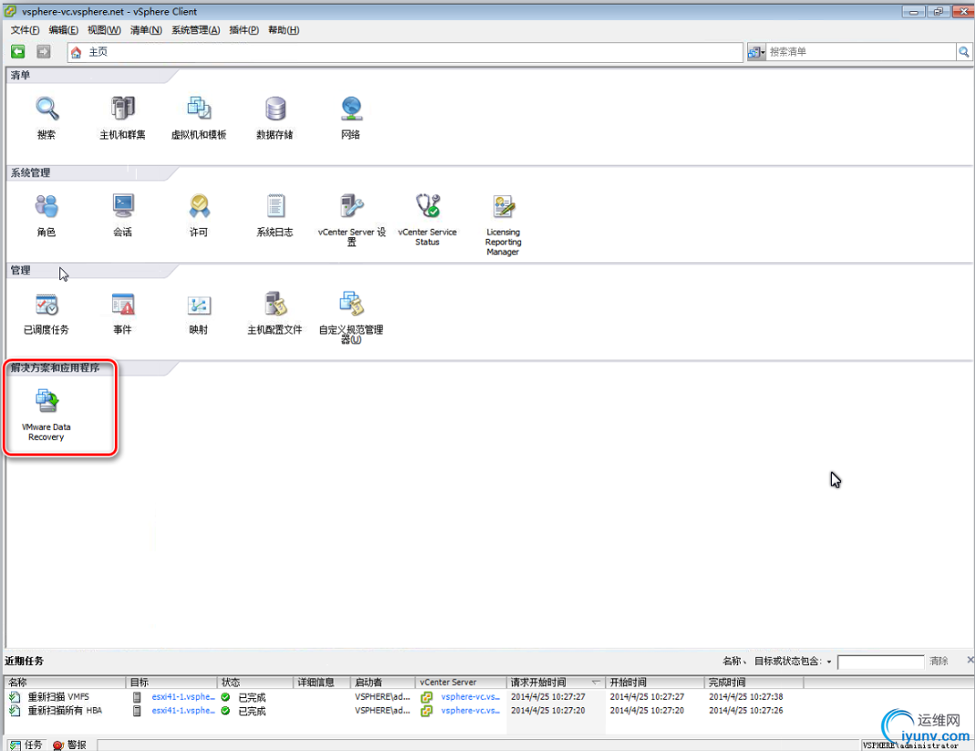Open the 事件 events icon
This screenshot has height=751, width=975.
pyautogui.click(x=122, y=304)
